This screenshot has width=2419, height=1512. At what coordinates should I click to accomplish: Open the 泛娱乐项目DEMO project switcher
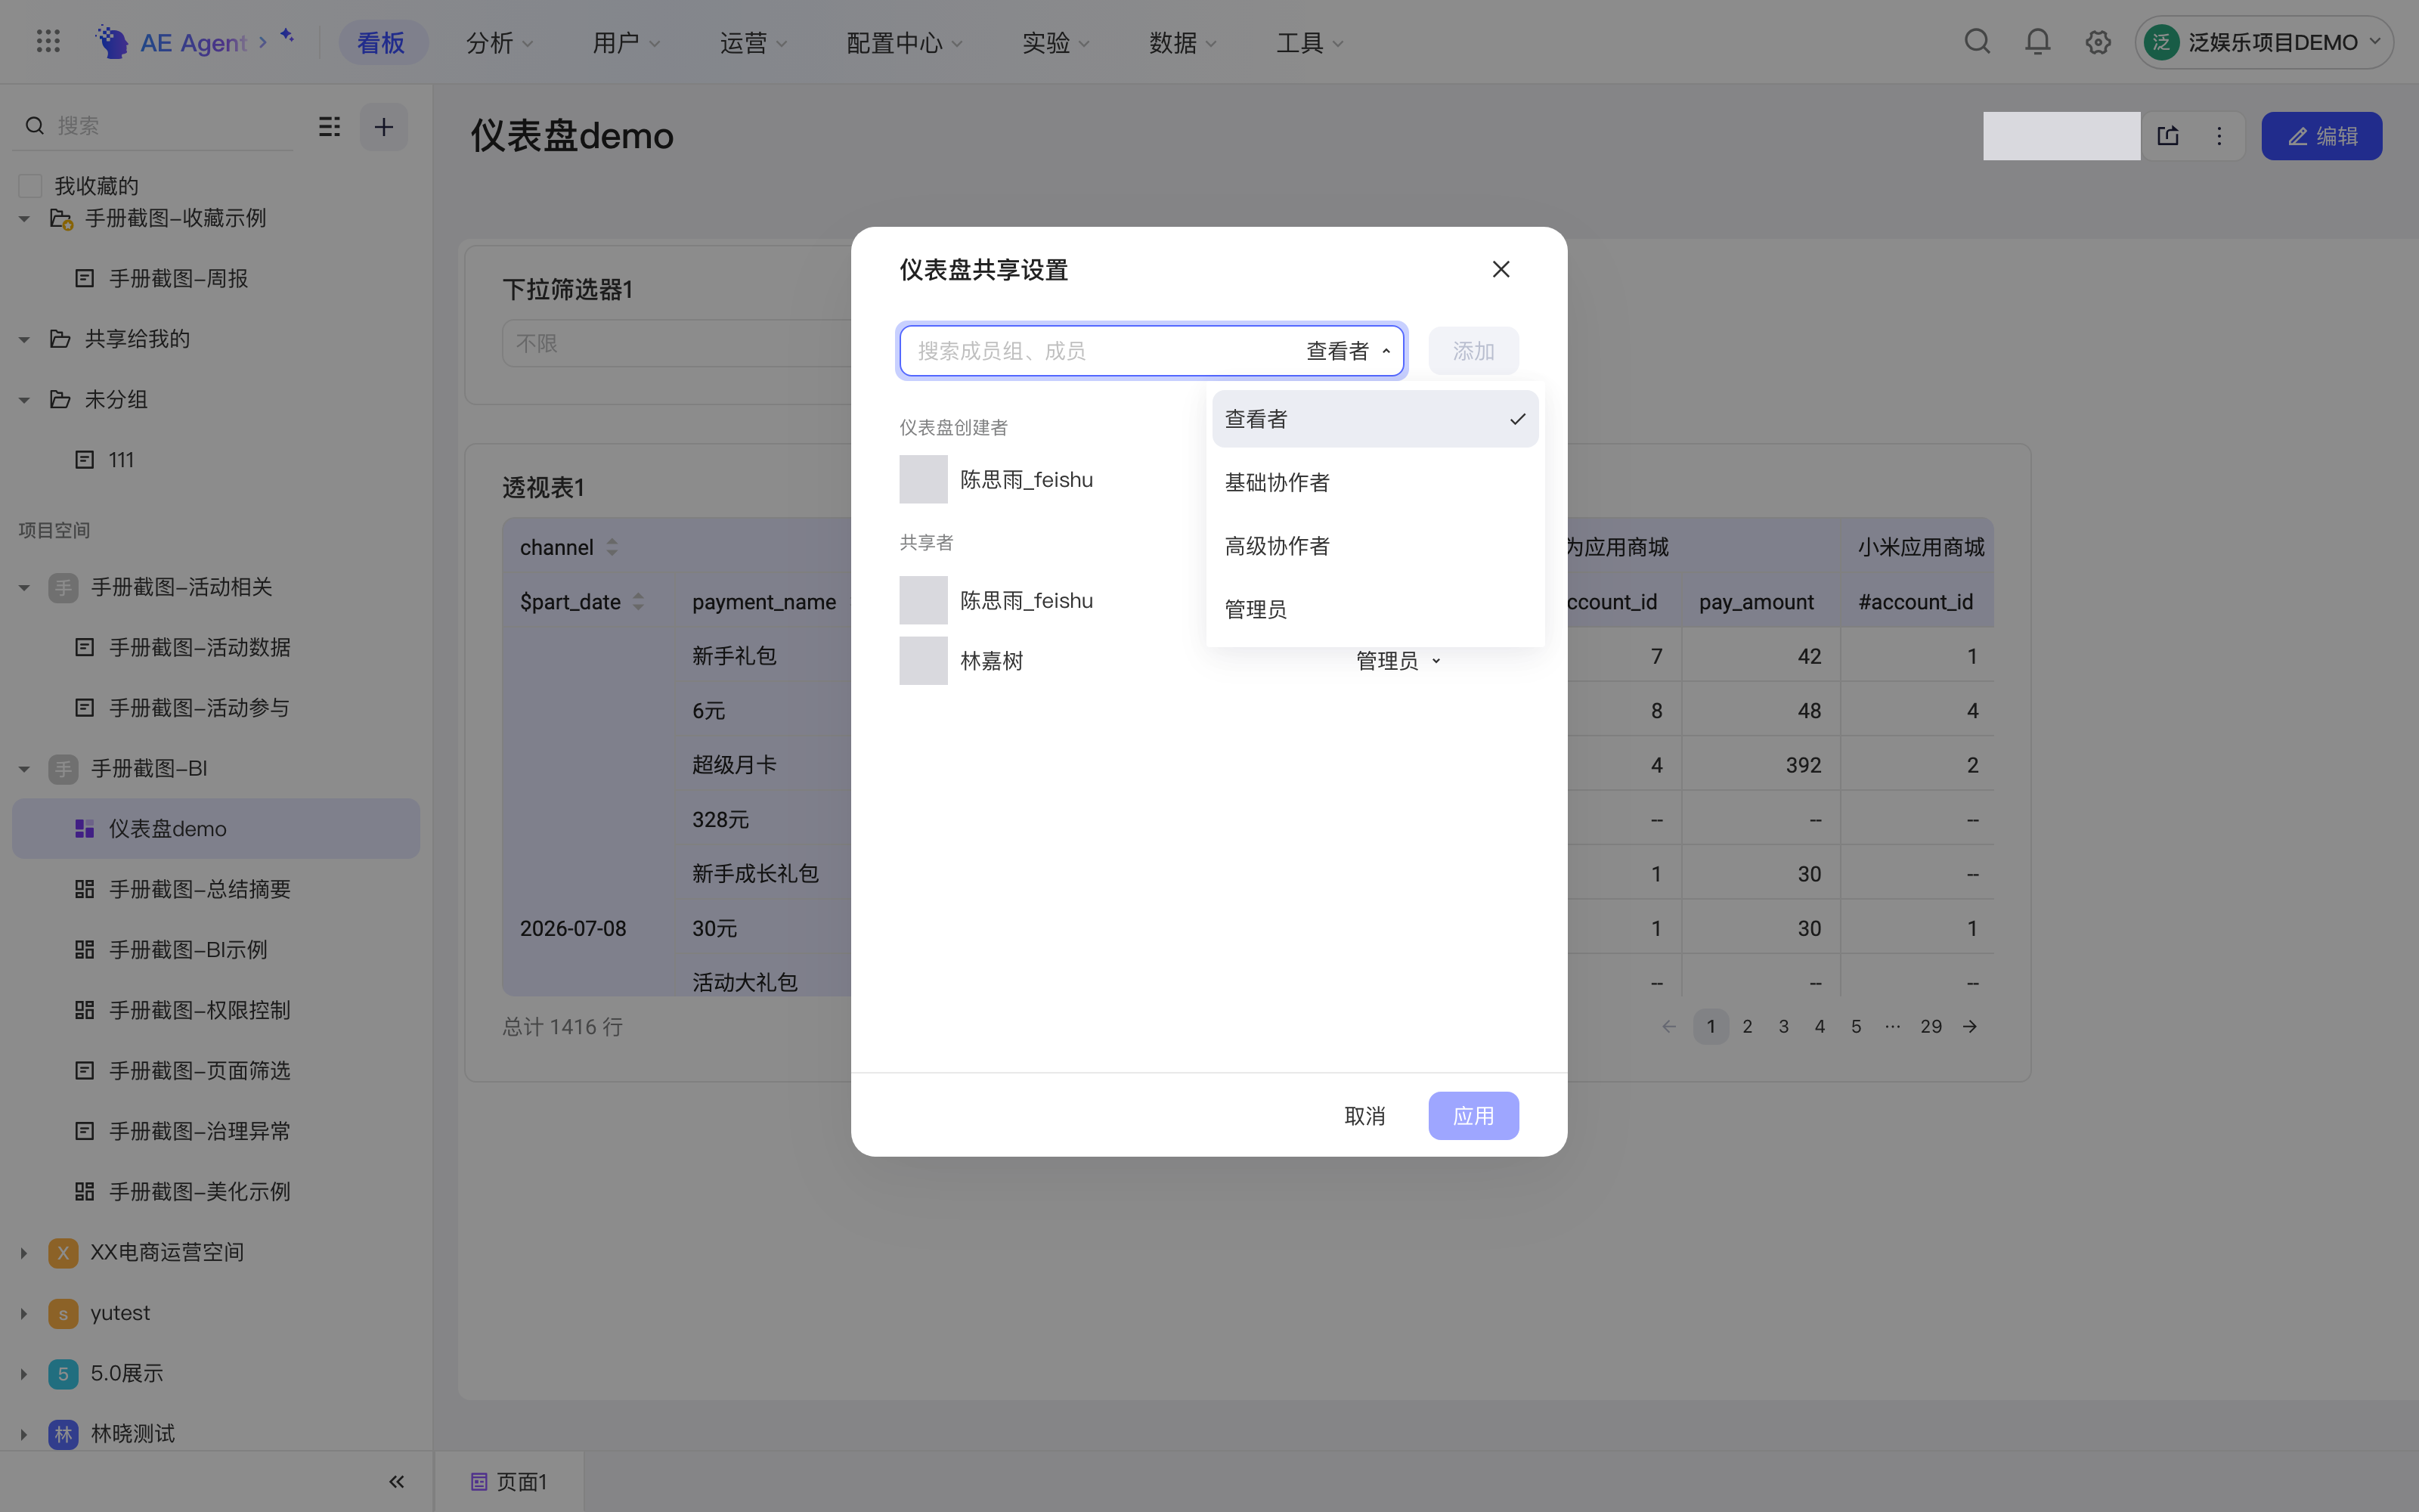[x=2263, y=42]
